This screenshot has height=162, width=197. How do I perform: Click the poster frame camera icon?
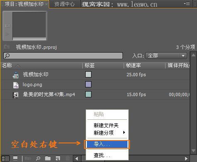click(x=7, y=26)
